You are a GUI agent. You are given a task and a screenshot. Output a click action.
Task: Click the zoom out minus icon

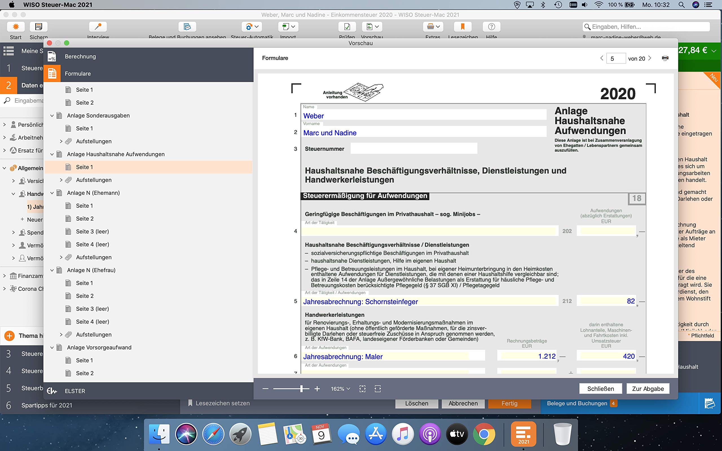pyautogui.click(x=265, y=389)
